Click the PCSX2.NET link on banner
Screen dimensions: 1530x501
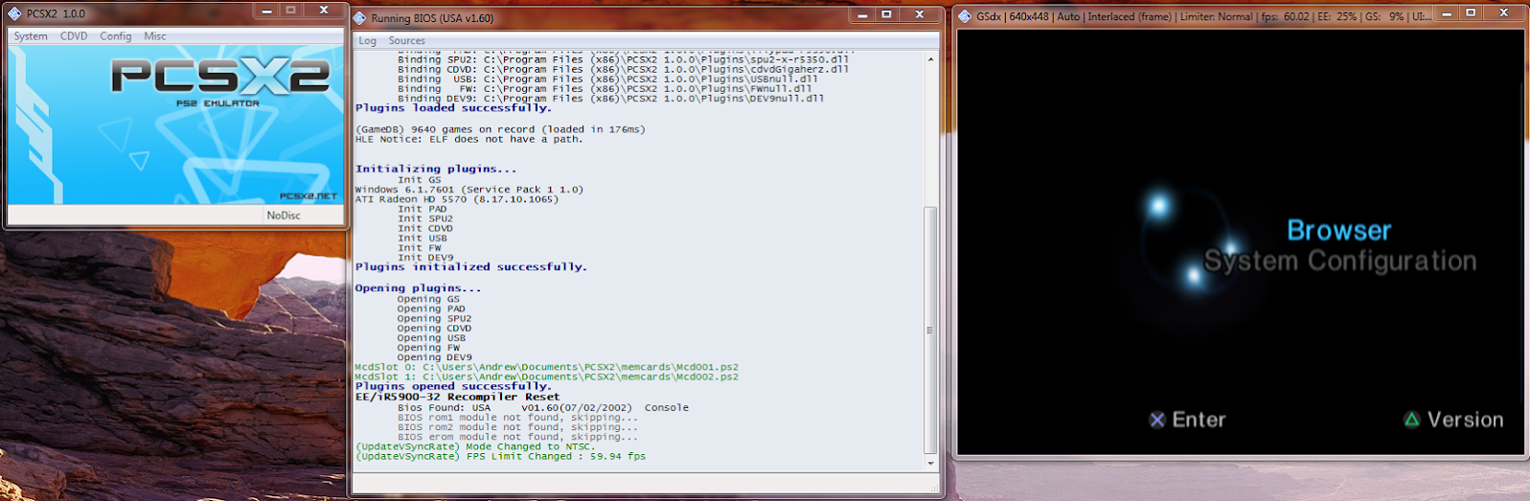tap(308, 196)
